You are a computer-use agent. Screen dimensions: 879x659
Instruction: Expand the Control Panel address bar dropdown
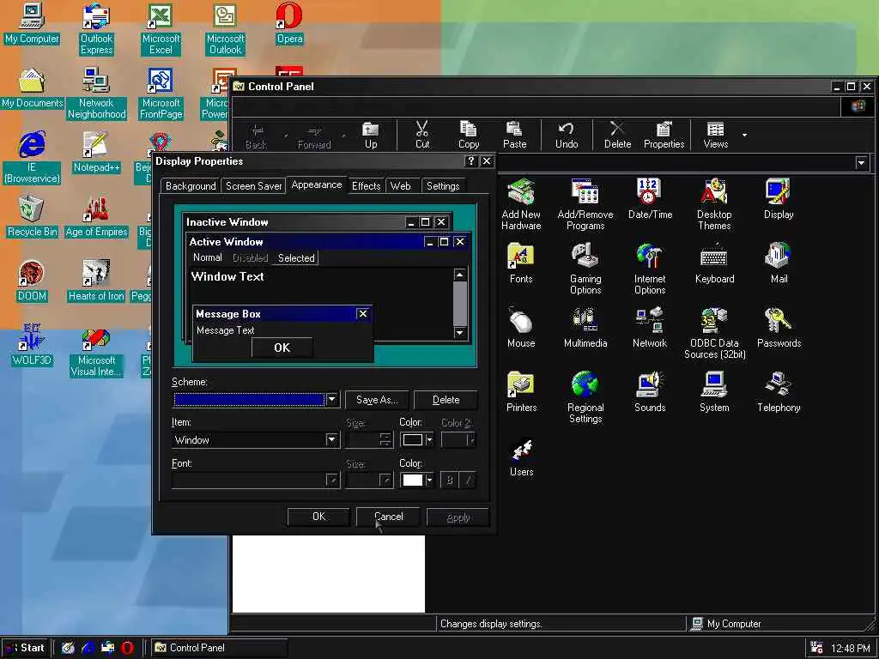(861, 163)
